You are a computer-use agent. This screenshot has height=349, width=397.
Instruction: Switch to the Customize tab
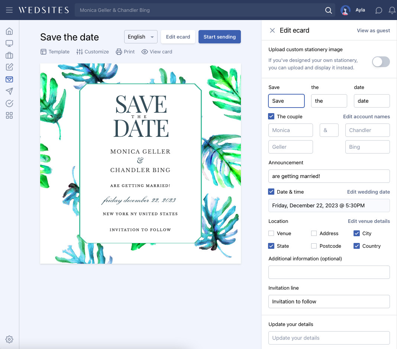coord(92,52)
